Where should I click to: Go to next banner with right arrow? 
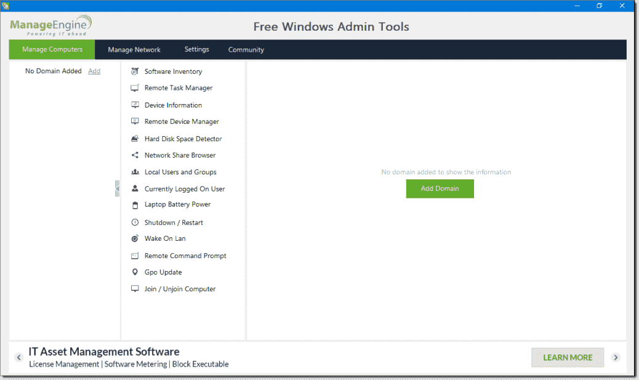point(616,358)
